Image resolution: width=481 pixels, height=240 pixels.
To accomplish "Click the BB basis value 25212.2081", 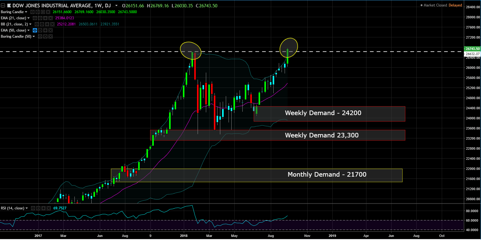I will [x=66, y=24].
